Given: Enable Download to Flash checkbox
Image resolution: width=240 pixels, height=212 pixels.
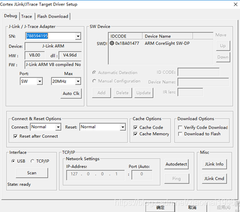Looking at the screenshot, I should [180, 134].
